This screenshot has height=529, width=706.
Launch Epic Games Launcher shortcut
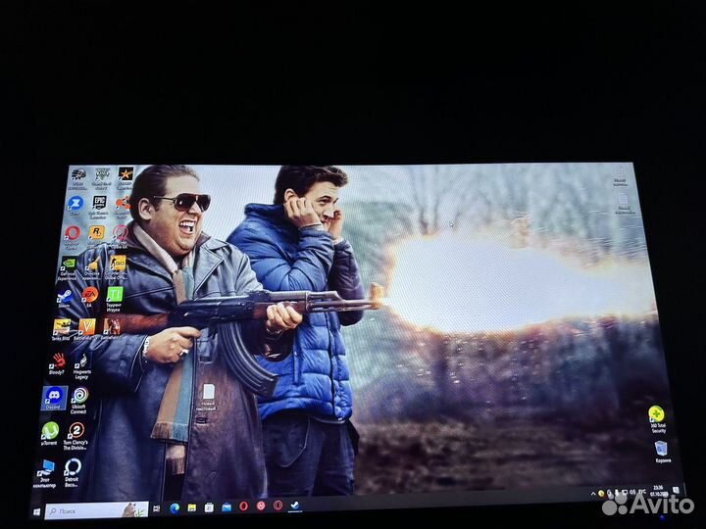[x=99, y=207]
